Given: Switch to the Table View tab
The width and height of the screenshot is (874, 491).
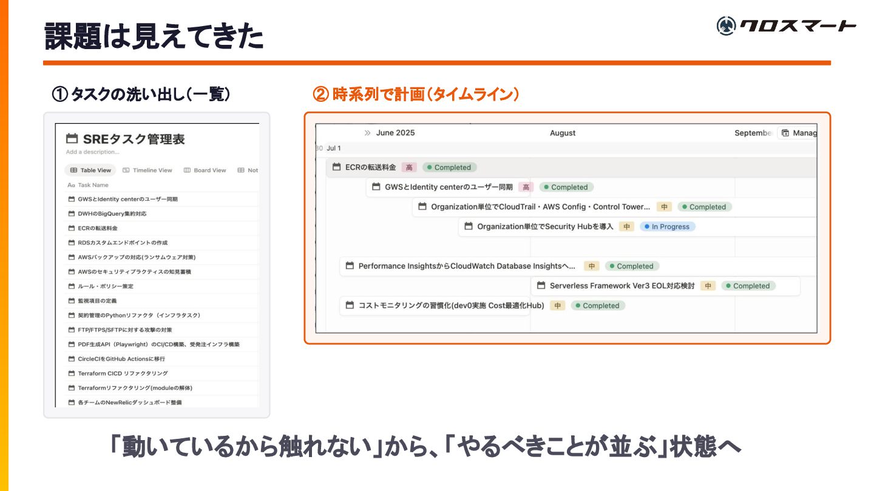Looking at the screenshot, I should 90,170.
